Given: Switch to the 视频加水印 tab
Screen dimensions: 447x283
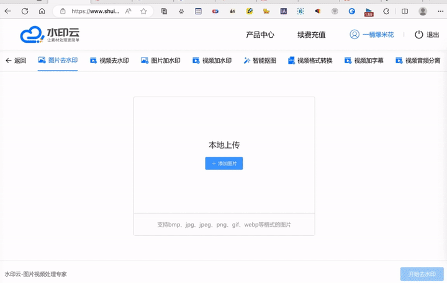Looking at the screenshot, I should 212,61.
